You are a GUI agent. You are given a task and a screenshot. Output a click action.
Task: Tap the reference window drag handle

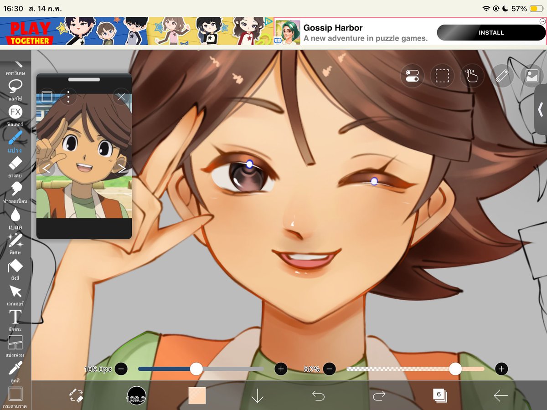coord(84,79)
